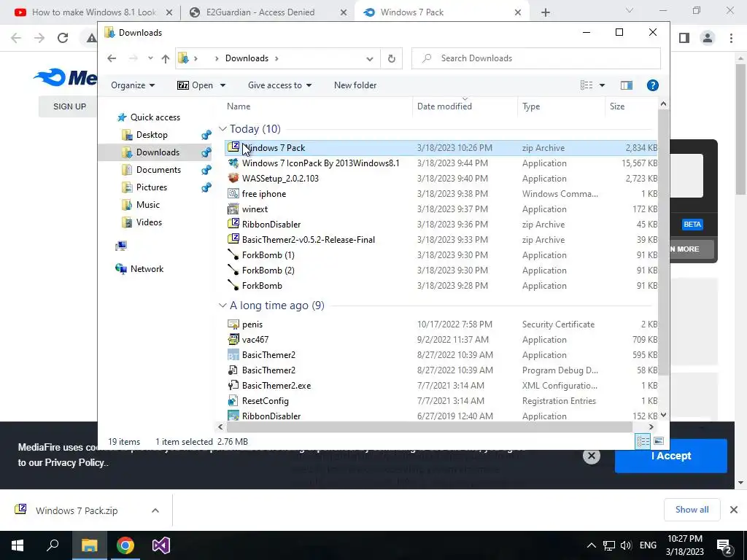Open Chrome's tab search dropdown arrow
Viewport: 747px width, 560px height.
pyautogui.click(x=630, y=10)
